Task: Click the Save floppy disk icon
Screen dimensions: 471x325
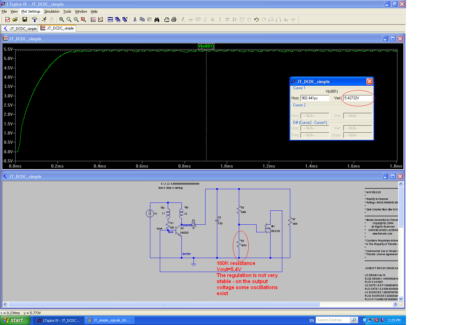Action: coord(24,20)
